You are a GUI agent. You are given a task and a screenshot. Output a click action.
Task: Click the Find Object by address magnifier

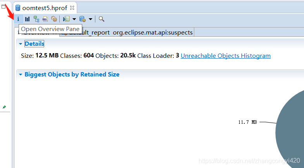102,19
